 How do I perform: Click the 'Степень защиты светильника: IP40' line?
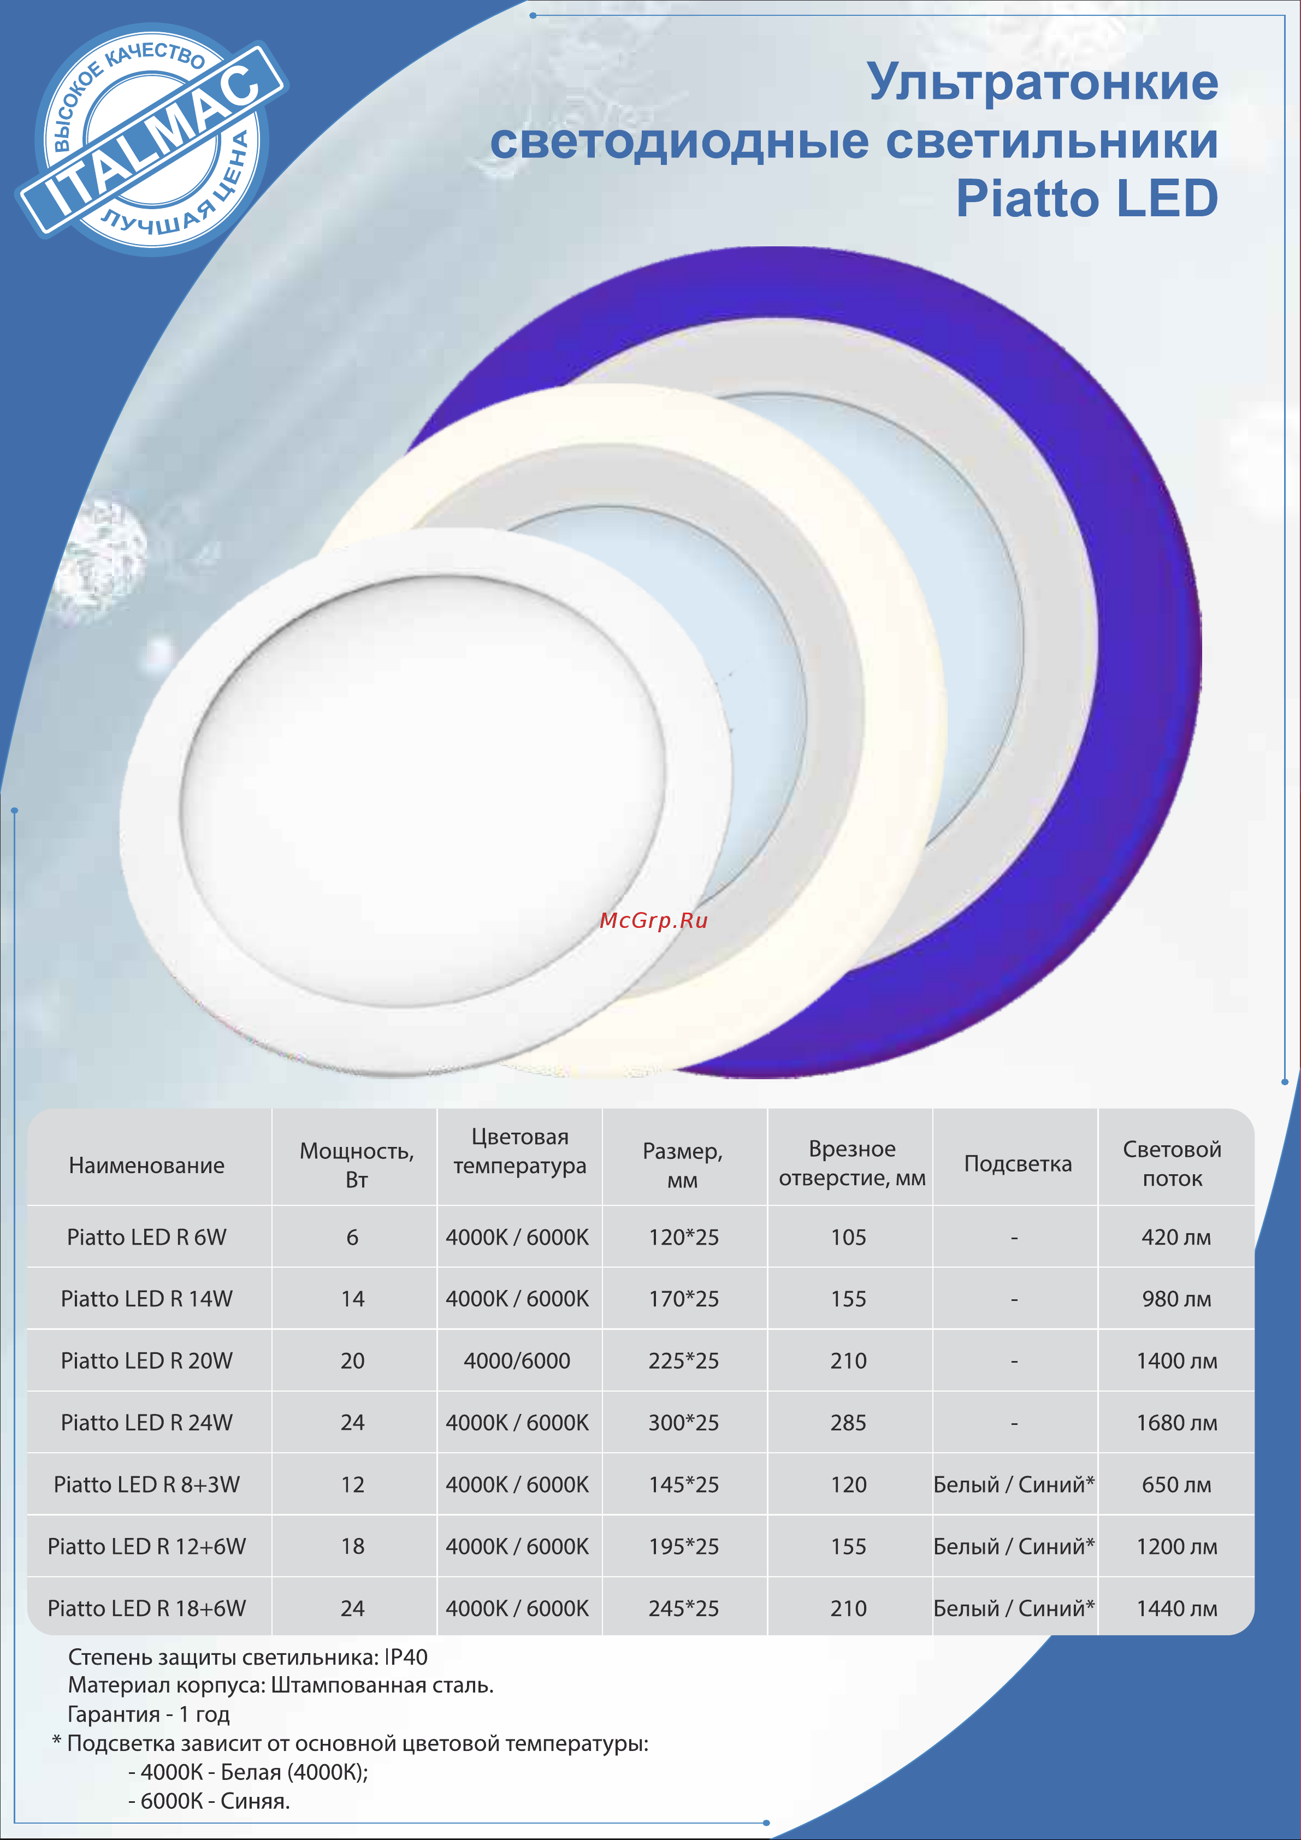(x=248, y=1656)
